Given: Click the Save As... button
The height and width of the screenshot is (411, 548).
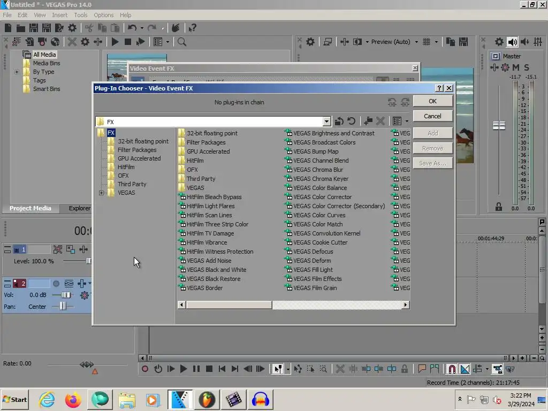Looking at the screenshot, I should (x=432, y=163).
